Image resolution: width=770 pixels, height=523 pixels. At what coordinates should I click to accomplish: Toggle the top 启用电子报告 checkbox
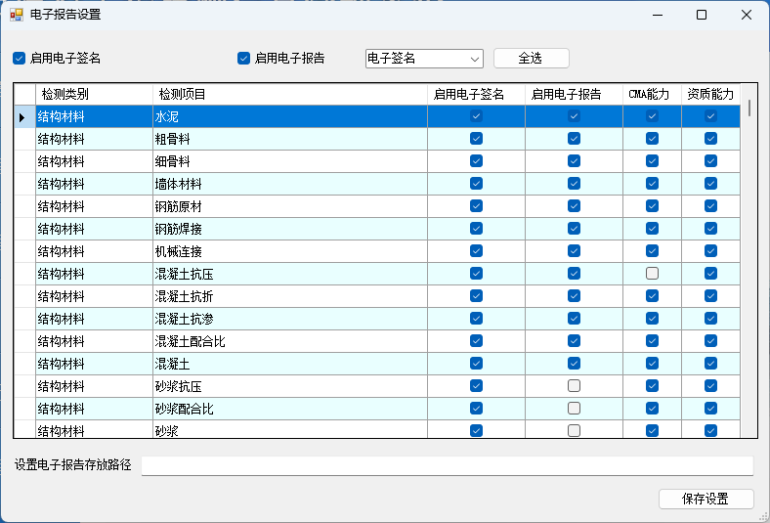click(244, 58)
